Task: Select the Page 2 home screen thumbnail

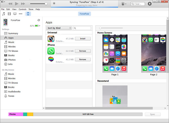Action: click(154, 53)
